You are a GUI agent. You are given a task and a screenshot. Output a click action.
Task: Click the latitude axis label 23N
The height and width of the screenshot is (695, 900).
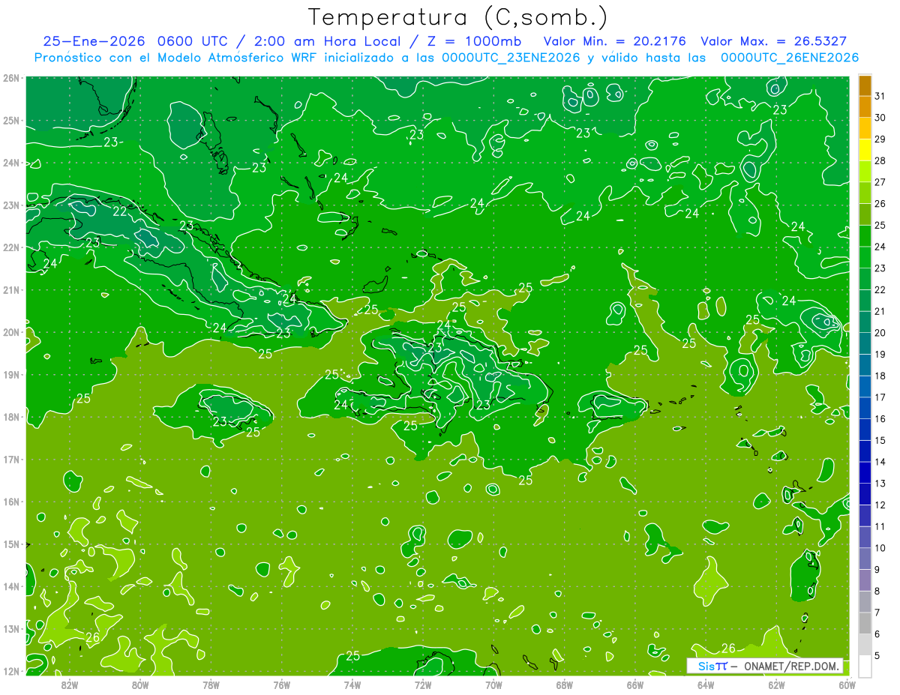pyautogui.click(x=10, y=205)
